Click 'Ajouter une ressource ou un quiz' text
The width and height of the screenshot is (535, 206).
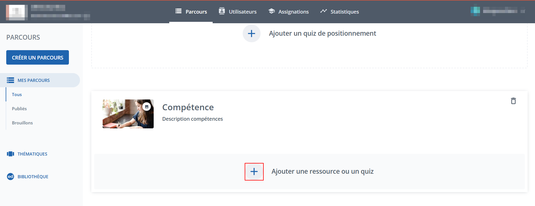pos(322,171)
